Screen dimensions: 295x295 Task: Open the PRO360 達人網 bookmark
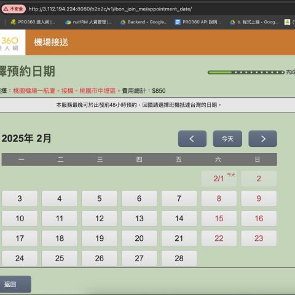coord(33,22)
